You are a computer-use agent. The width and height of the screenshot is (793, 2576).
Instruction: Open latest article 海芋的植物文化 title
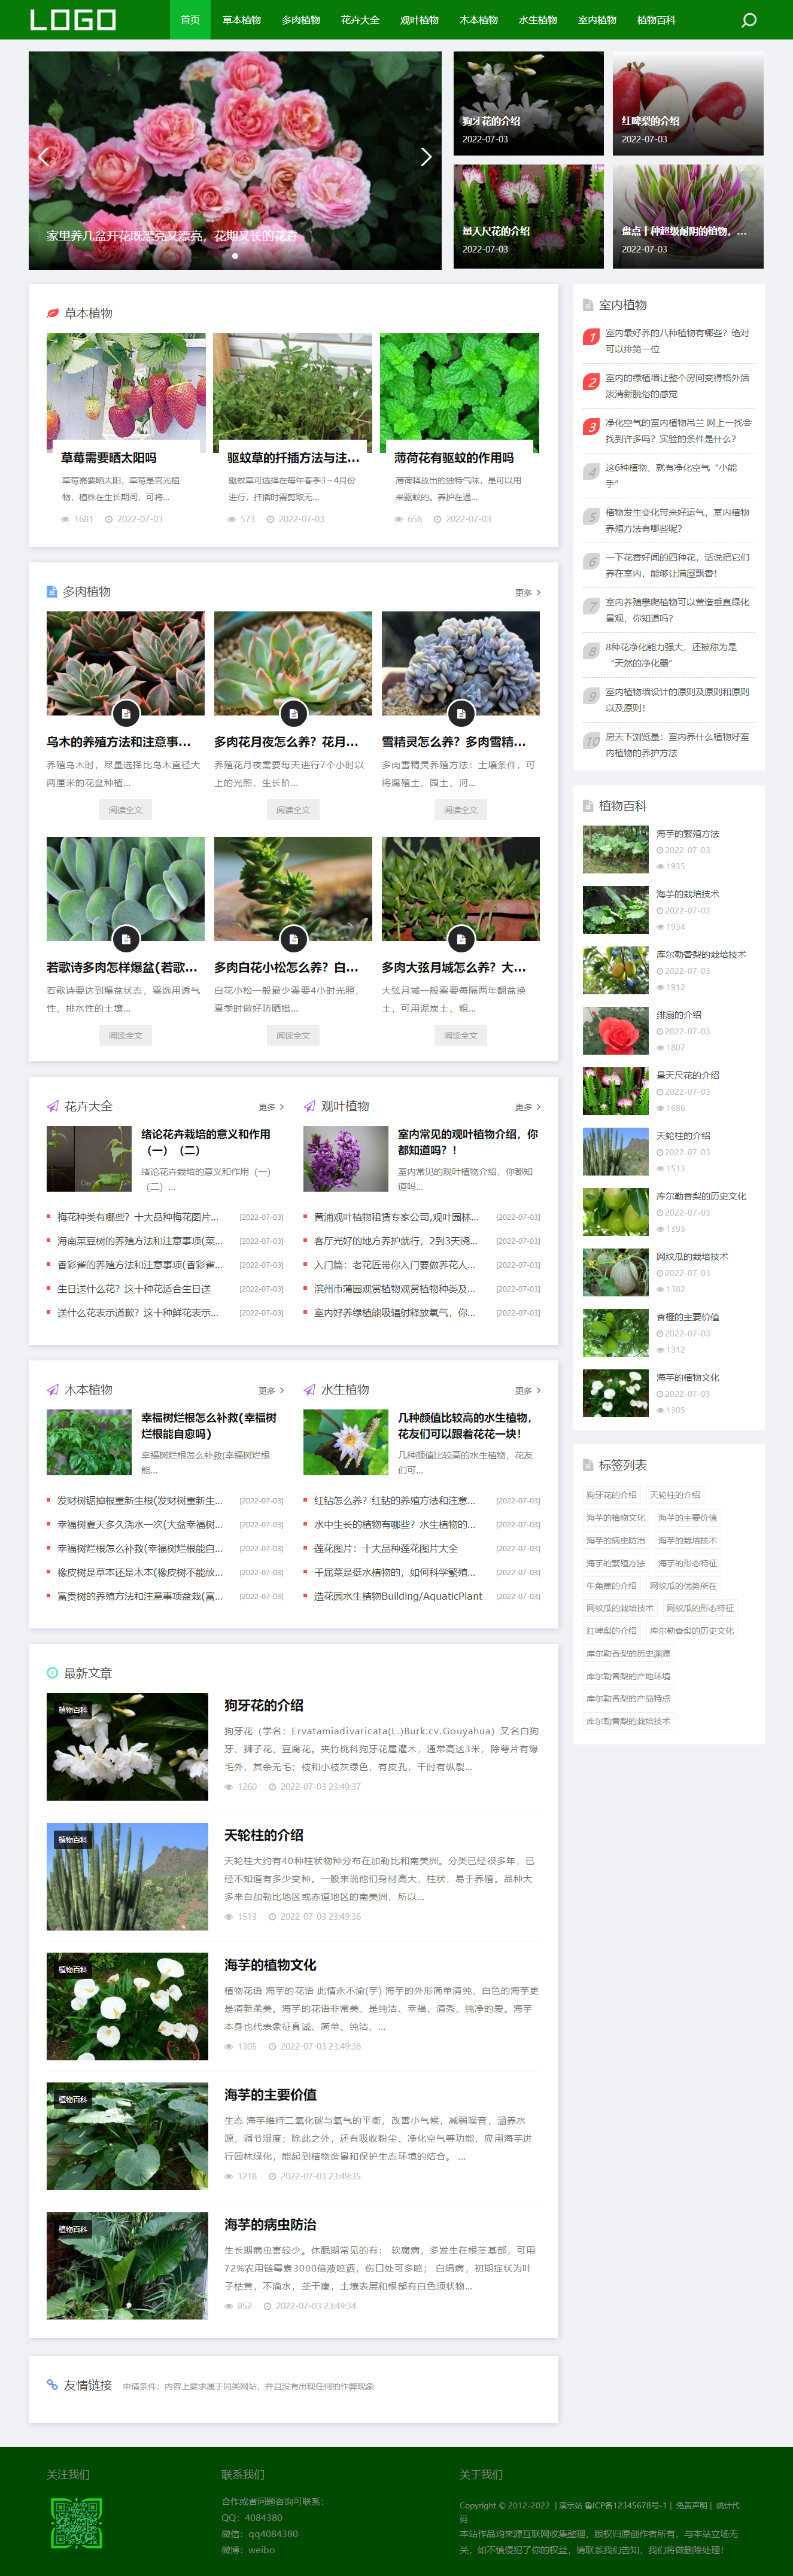tap(270, 1965)
